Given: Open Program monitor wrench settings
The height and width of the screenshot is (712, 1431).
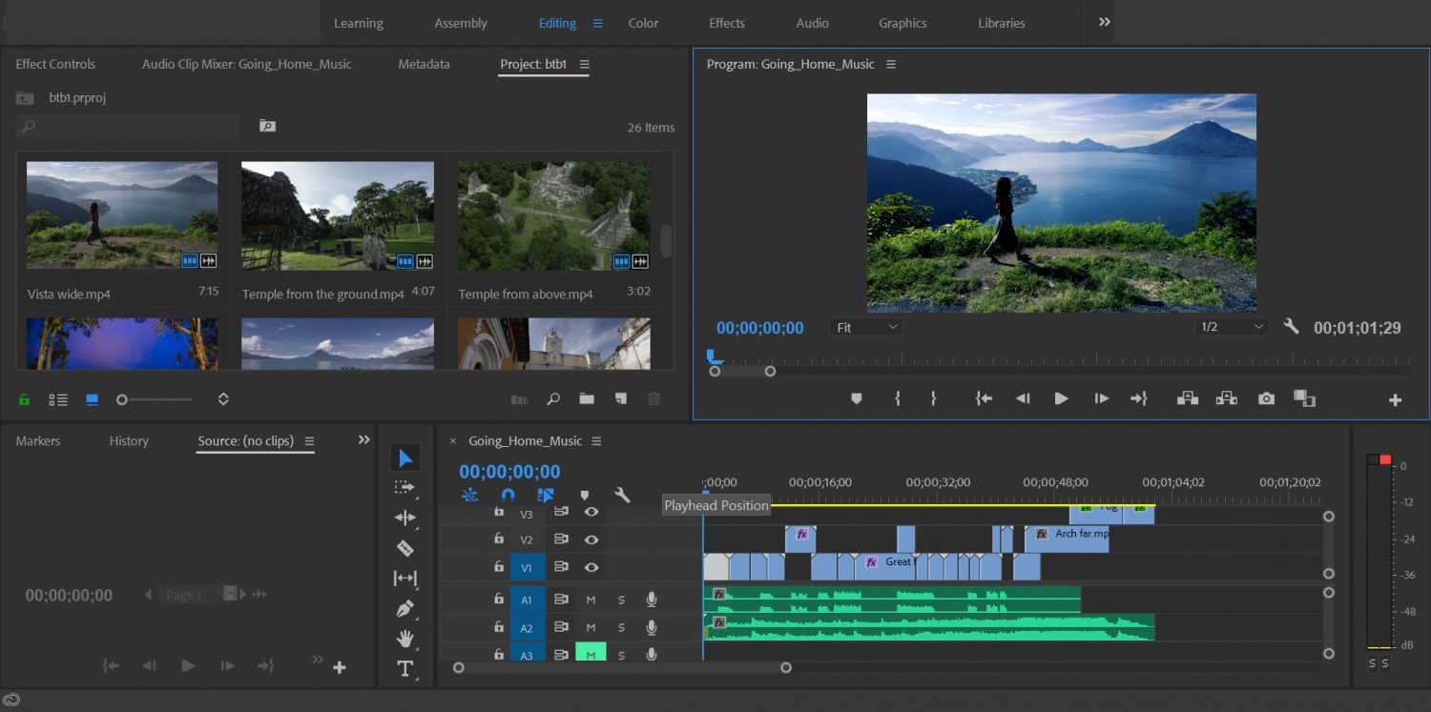Looking at the screenshot, I should click(x=1292, y=327).
